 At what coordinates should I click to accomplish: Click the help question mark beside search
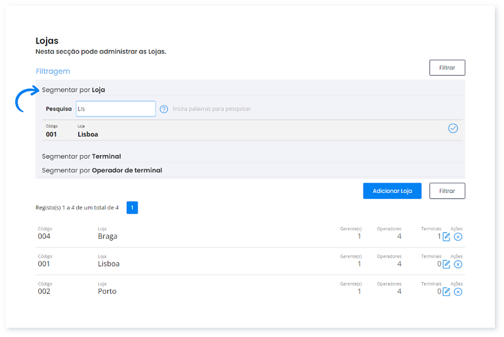tap(164, 109)
